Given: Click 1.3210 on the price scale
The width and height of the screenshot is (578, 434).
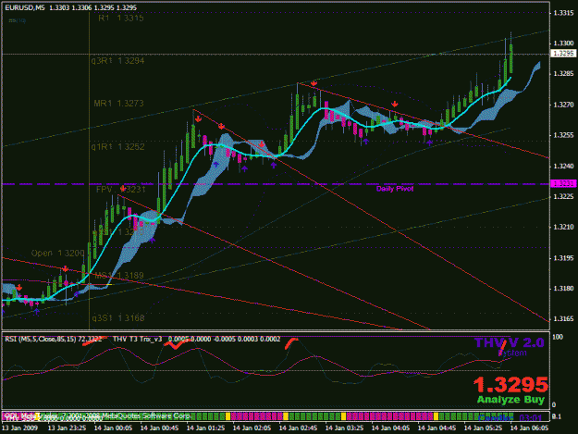Looking at the screenshot, I should pos(563,227).
